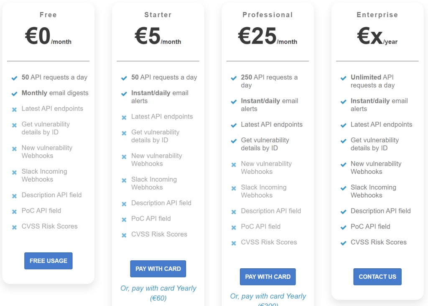
Task: Click checkmark beside Free plan's 50 API requests
Action: tap(14, 78)
